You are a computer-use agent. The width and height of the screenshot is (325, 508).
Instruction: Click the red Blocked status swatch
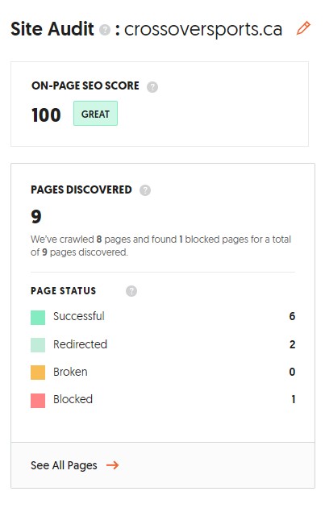[x=38, y=401]
